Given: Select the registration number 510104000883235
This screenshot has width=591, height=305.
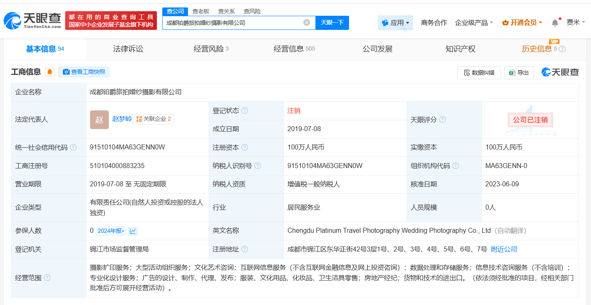Looking at the screenshot, I should pyautogui.click(x=117, y=166).
